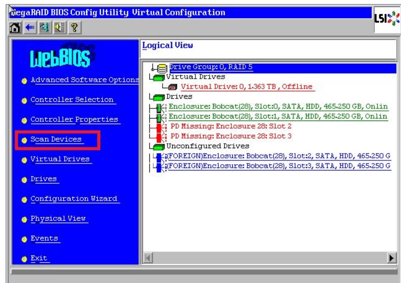The image size is (401, 283).
Task: Select the FOREIGN drive in Slot:2
Action: pos(279,156)
